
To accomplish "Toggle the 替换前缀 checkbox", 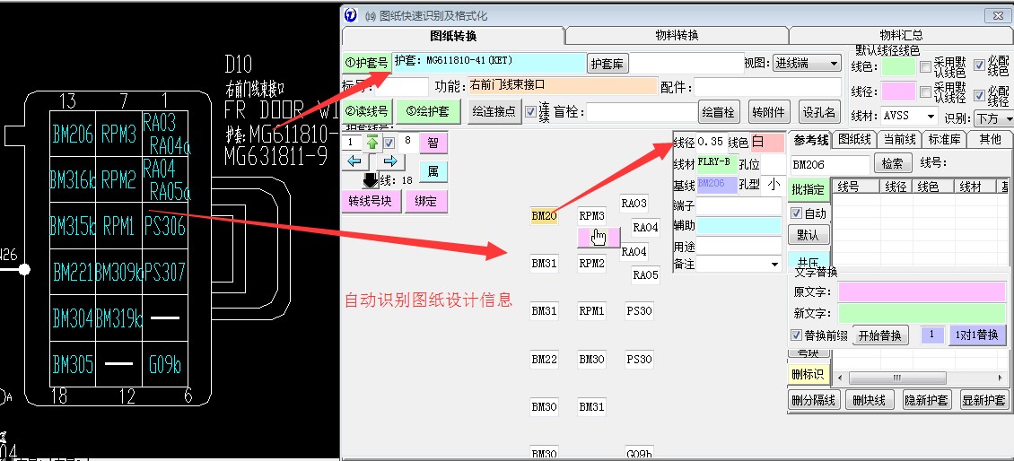I will pyautogui.click(x=796, y=335).
